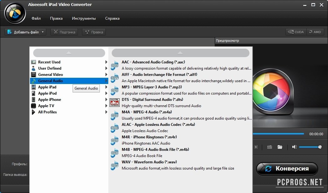Viewport: 328px width, 193px height.
Task: Expand the Добавить файл dropdown arrow
Action: 43,32
